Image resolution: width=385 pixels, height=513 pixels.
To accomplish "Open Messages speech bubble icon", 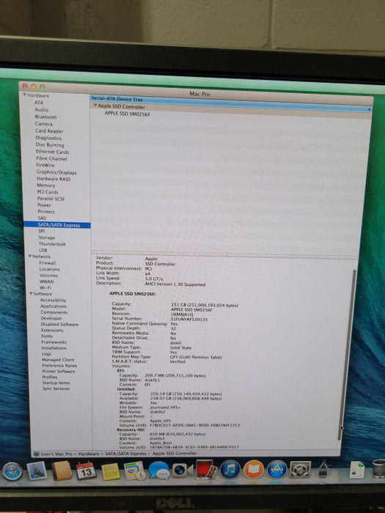I will [158, 470].
